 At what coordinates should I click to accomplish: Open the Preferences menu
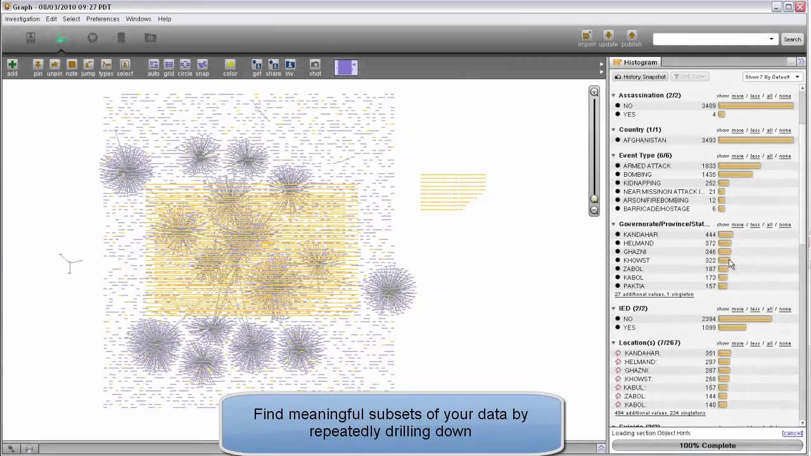[103, 19]
